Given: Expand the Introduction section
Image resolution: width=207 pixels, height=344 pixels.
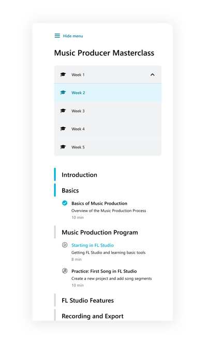Looking at the screenshot, I should click(79, 175).
